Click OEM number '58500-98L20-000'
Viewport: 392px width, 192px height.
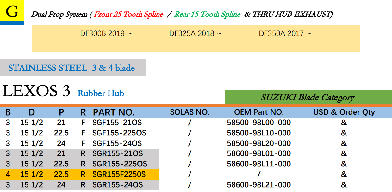[x=259, y=143]
